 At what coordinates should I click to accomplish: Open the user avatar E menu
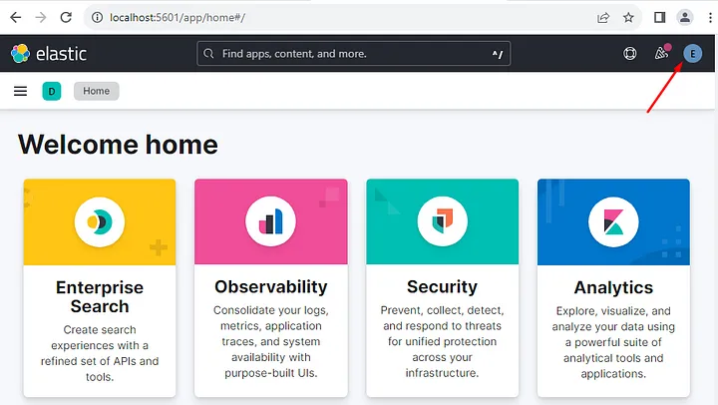pyautogui.click(x=692, y=54)
